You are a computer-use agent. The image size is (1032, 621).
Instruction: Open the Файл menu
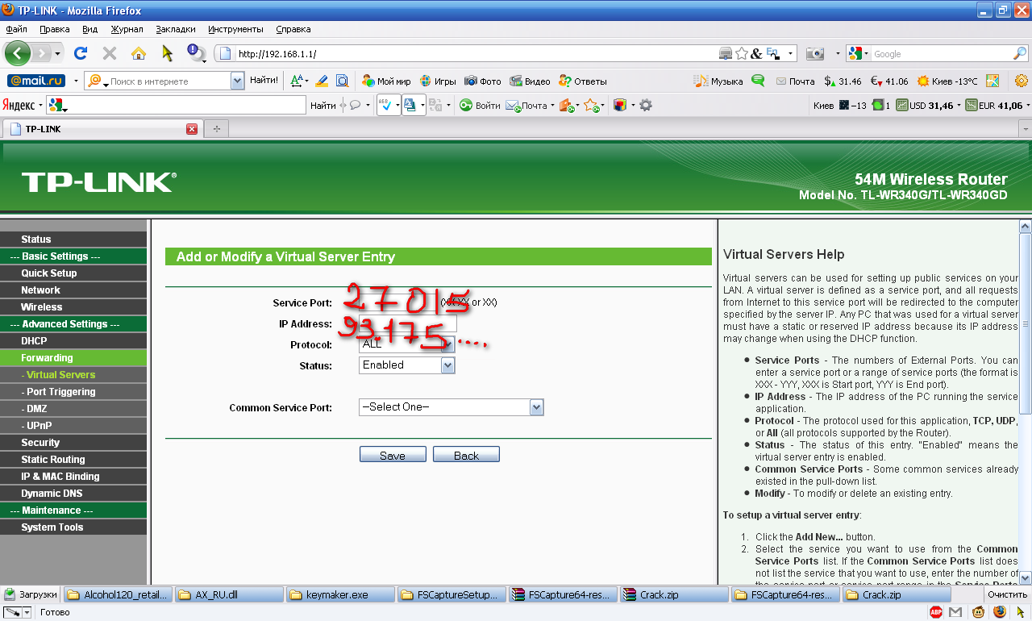point(16,29)
